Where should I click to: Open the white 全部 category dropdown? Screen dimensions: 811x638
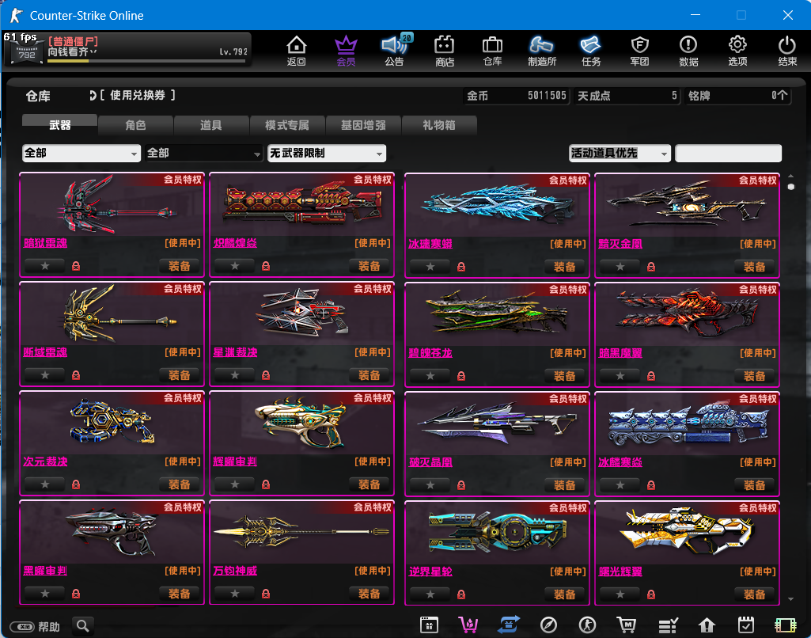(81, 153)
